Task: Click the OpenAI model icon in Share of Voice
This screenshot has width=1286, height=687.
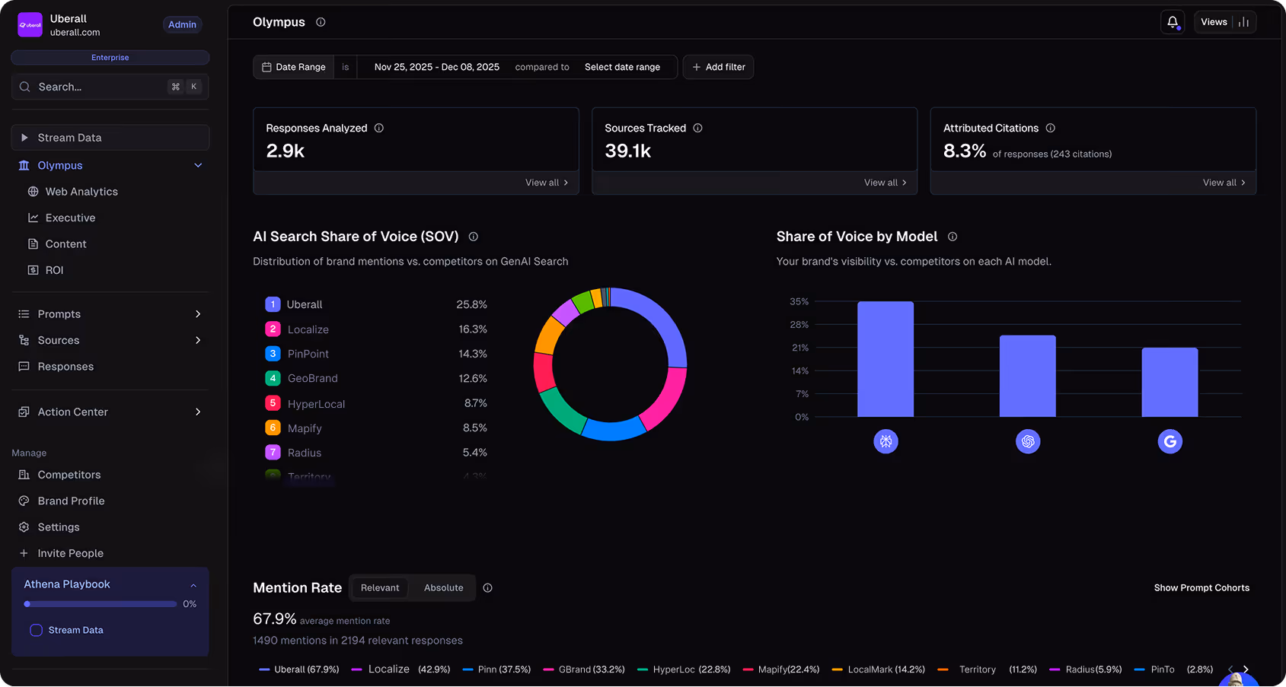Action: point(1027,441)
